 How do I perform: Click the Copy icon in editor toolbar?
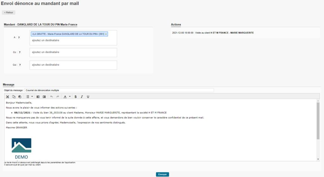[x=14, y=97]
